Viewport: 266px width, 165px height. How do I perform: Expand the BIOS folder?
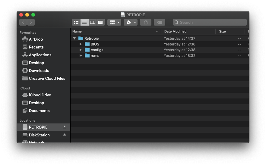pos(81,44)
